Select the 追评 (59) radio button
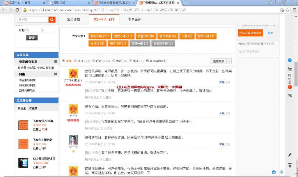The width and height of the screenshot is (298, 177). click(x=75, y=61)
